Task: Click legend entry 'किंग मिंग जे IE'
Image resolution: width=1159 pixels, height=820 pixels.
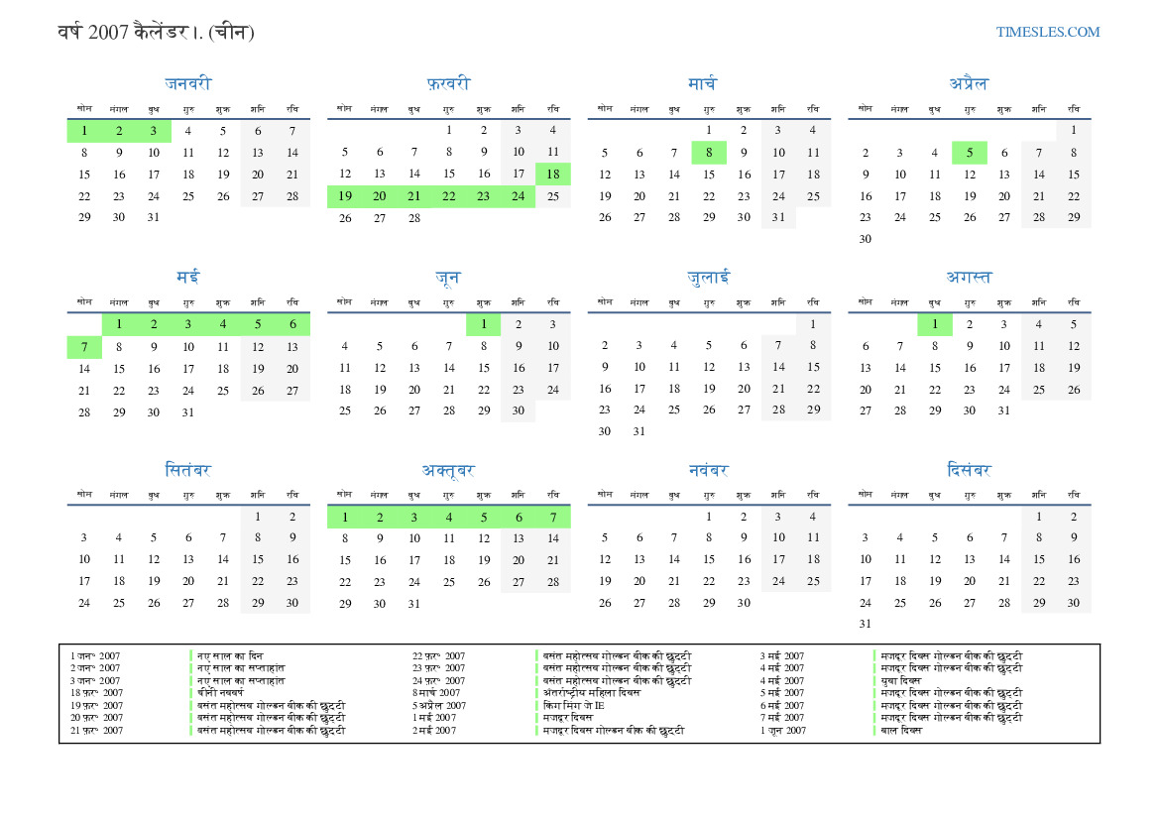Action: pyautogui.click(x=574, y=705)
